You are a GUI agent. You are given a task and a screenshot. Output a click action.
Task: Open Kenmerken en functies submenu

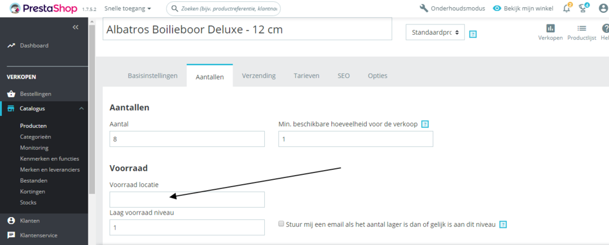click(x=49, y=158)
